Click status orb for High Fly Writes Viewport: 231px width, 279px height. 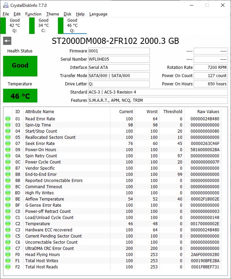(8, 193)
